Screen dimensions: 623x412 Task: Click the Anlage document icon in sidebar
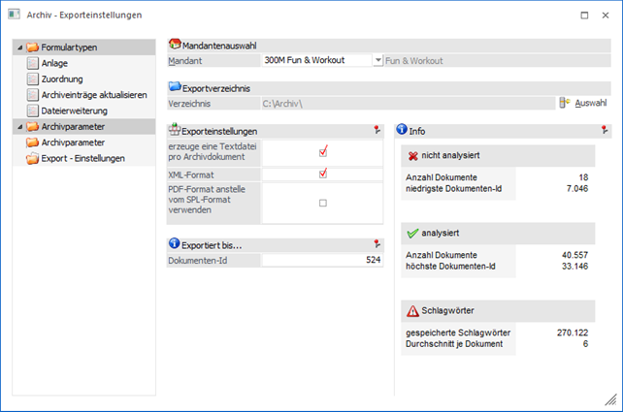point(34,63)
